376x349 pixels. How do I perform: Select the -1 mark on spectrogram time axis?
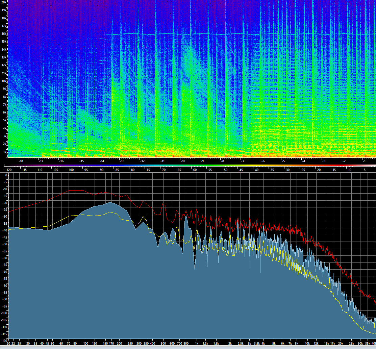[364, 161]
